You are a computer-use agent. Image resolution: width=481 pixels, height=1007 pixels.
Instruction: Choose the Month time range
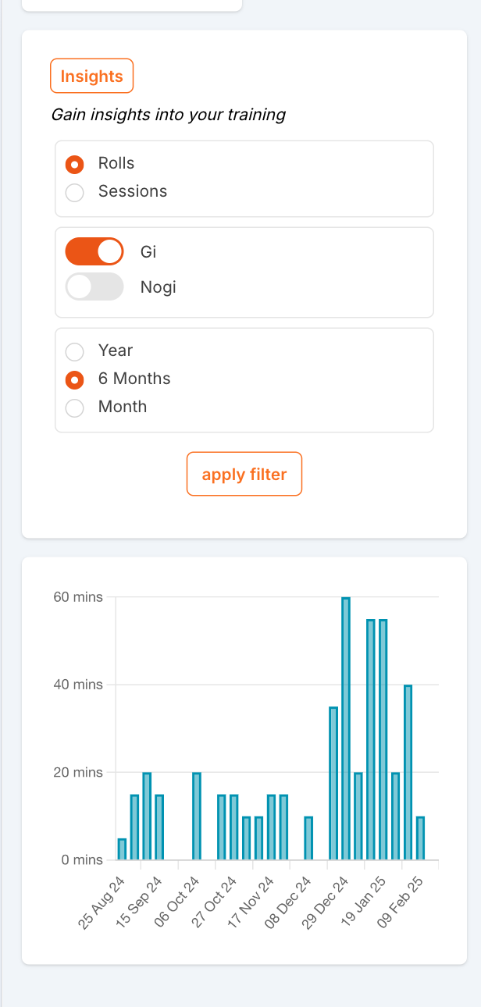pyautogui.click(x=75, y=407)
